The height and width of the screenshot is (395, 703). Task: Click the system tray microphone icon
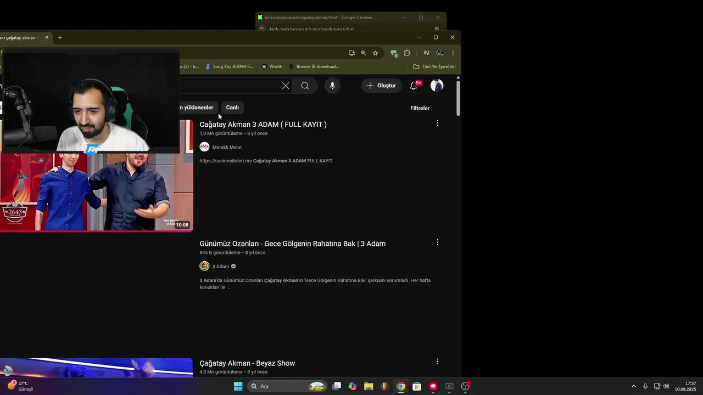tap(645, 386)
